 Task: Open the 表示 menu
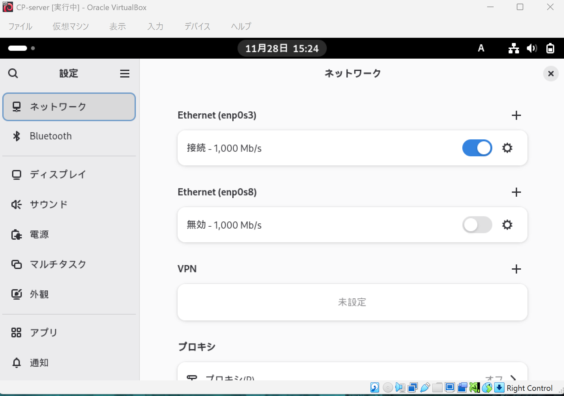(x=118, y=26)
